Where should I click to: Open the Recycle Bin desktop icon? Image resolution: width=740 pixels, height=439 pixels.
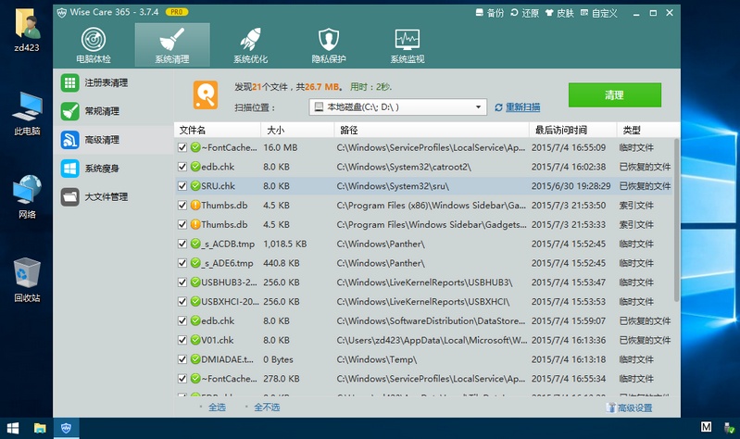26,280
